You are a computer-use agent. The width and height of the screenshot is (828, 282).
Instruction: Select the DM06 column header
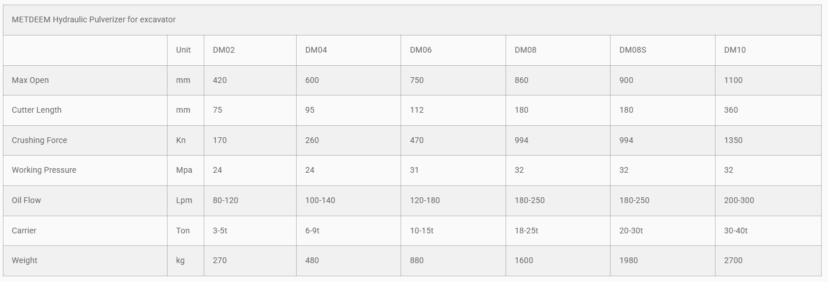pos(421,50)
